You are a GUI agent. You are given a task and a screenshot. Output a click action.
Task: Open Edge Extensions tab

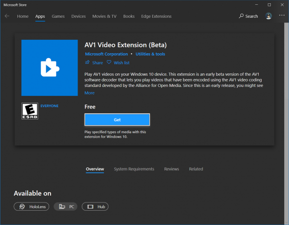[156, 16]
